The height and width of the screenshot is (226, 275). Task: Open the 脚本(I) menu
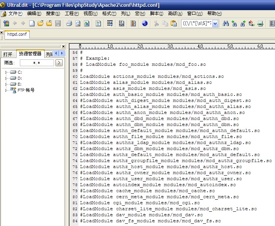(156, 14)
